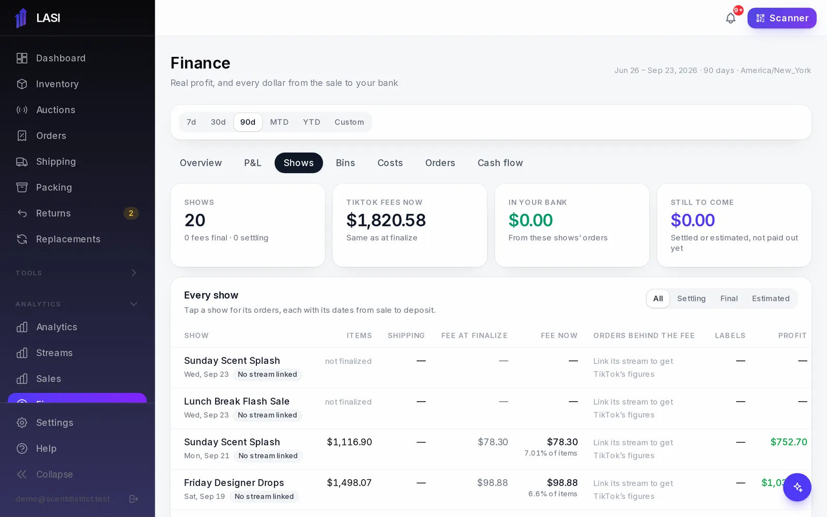Switch to the P&L tab
This screenshot has height=517, width=827.
[253, 163]
